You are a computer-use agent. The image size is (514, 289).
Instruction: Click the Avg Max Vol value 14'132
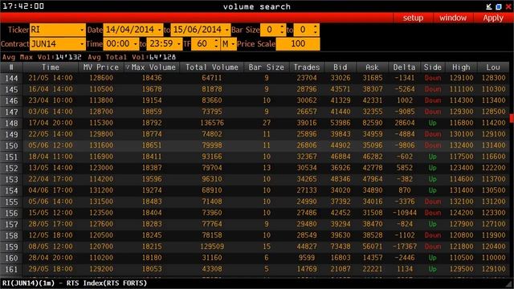68,57
